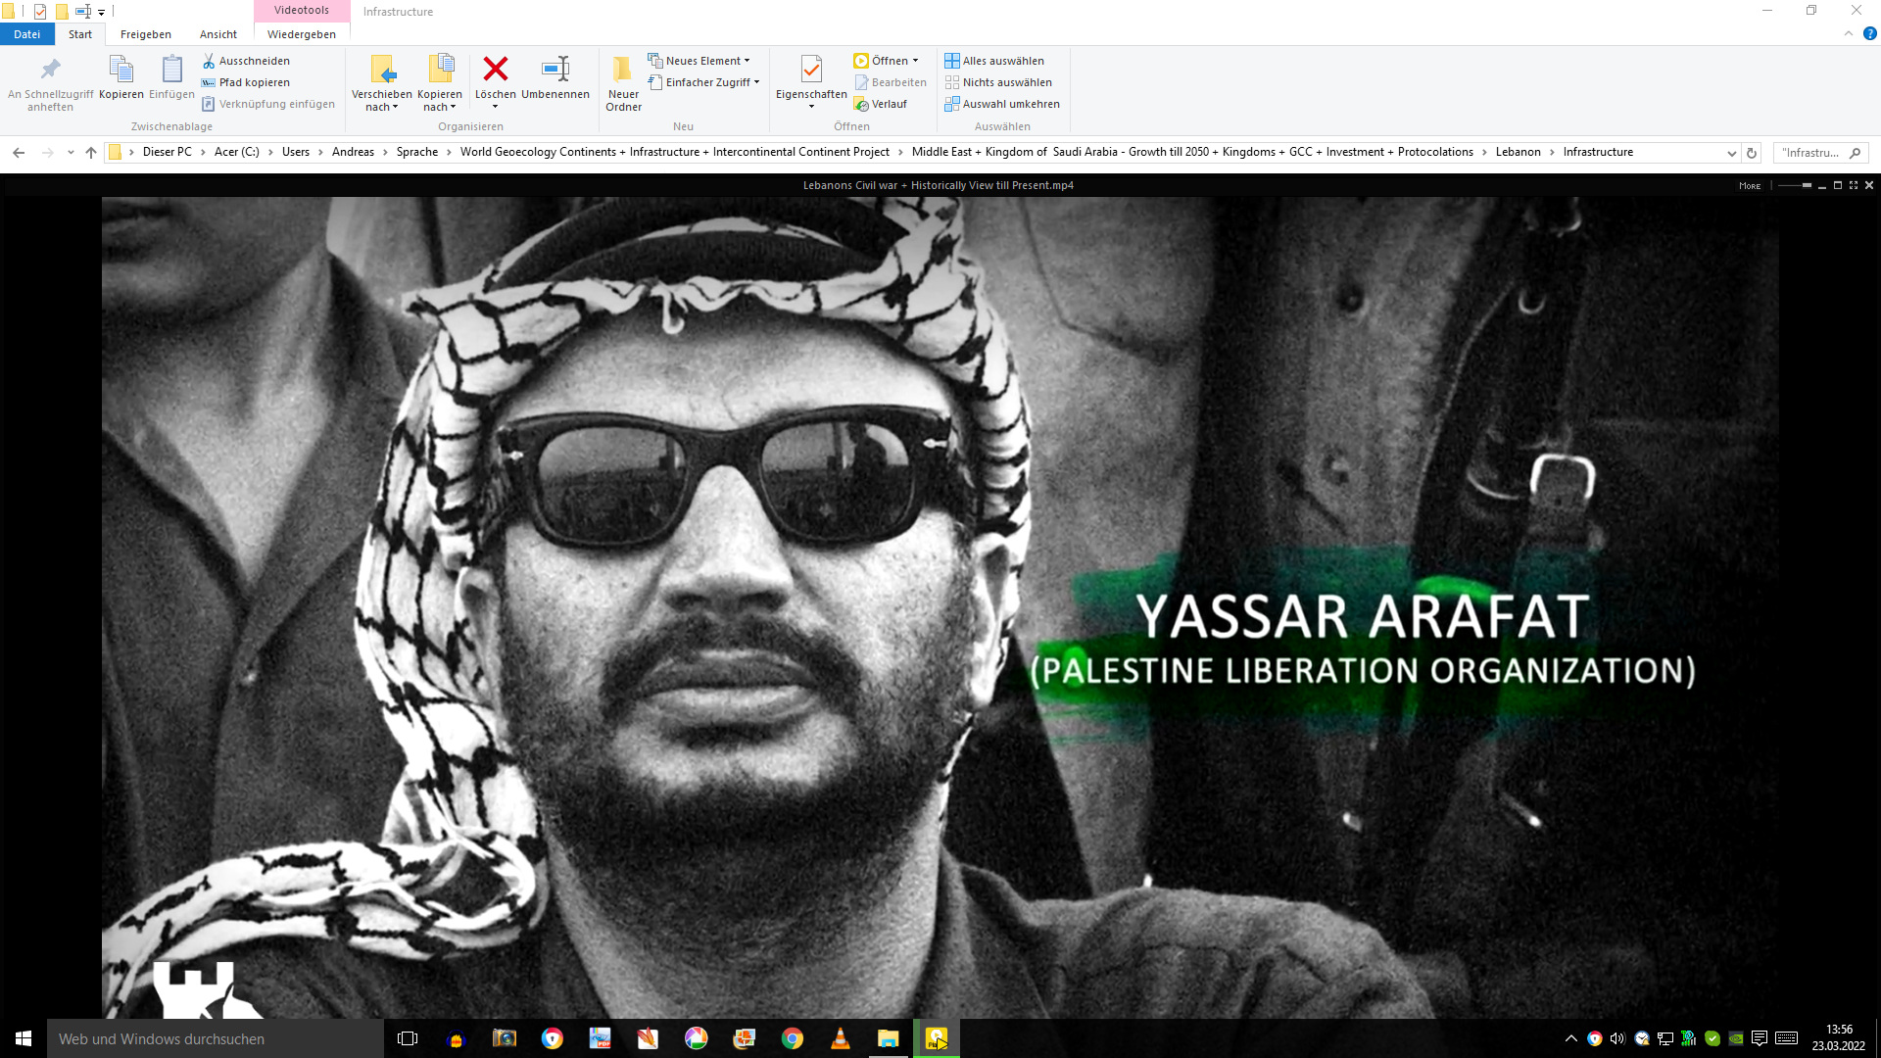Open the Datei menu tab
Screen dimensions: 1881x1058
click(27, 34)
